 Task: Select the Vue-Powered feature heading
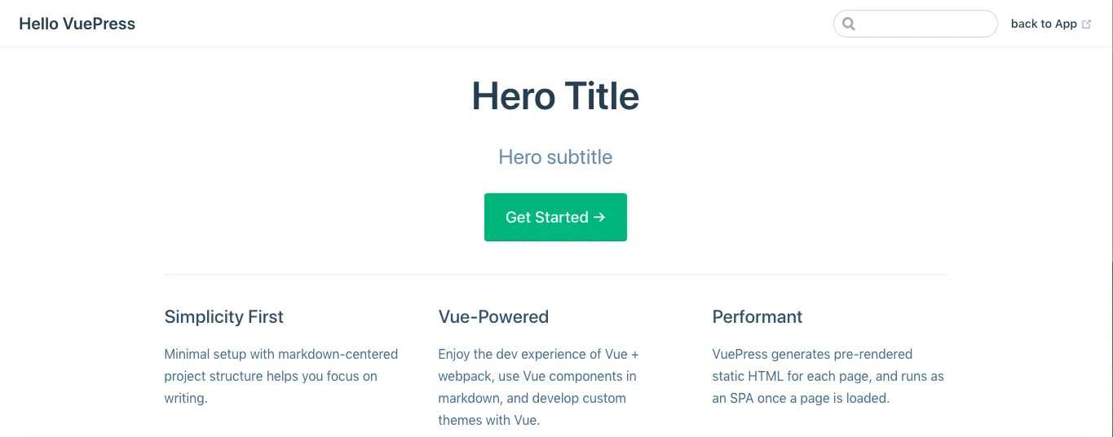pos(493,317)
